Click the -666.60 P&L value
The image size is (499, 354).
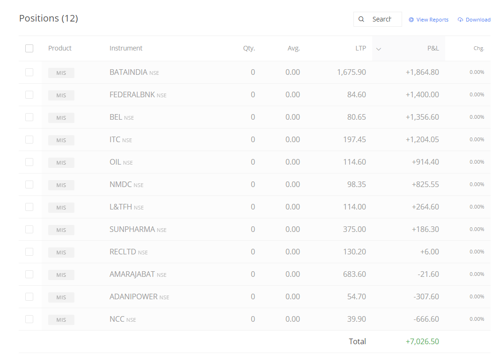(x=426, y=319)
